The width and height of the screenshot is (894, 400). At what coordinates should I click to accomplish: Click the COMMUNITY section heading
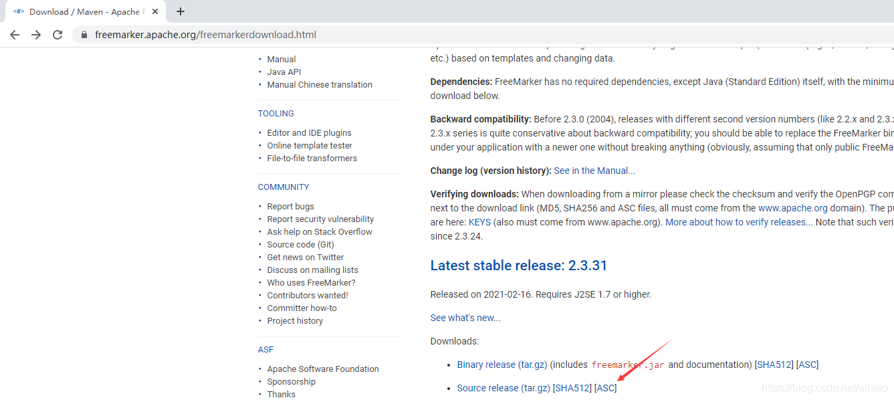pyautogui.click(x=284, y=187)
